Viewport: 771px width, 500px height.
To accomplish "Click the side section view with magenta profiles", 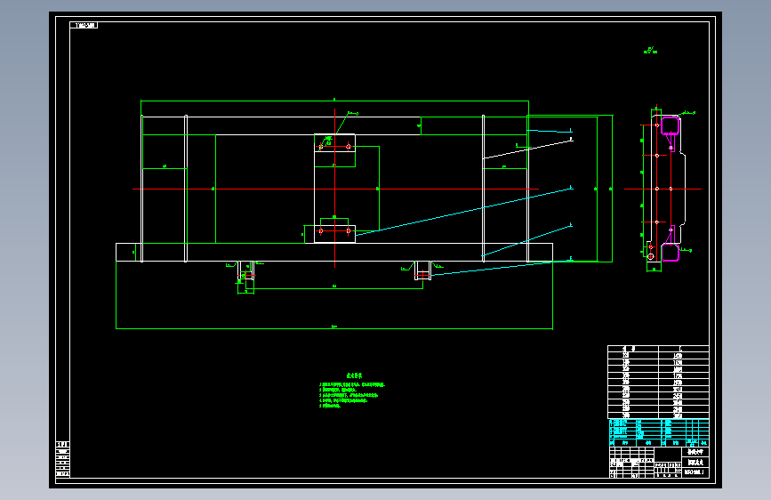I will coord(663,189).
